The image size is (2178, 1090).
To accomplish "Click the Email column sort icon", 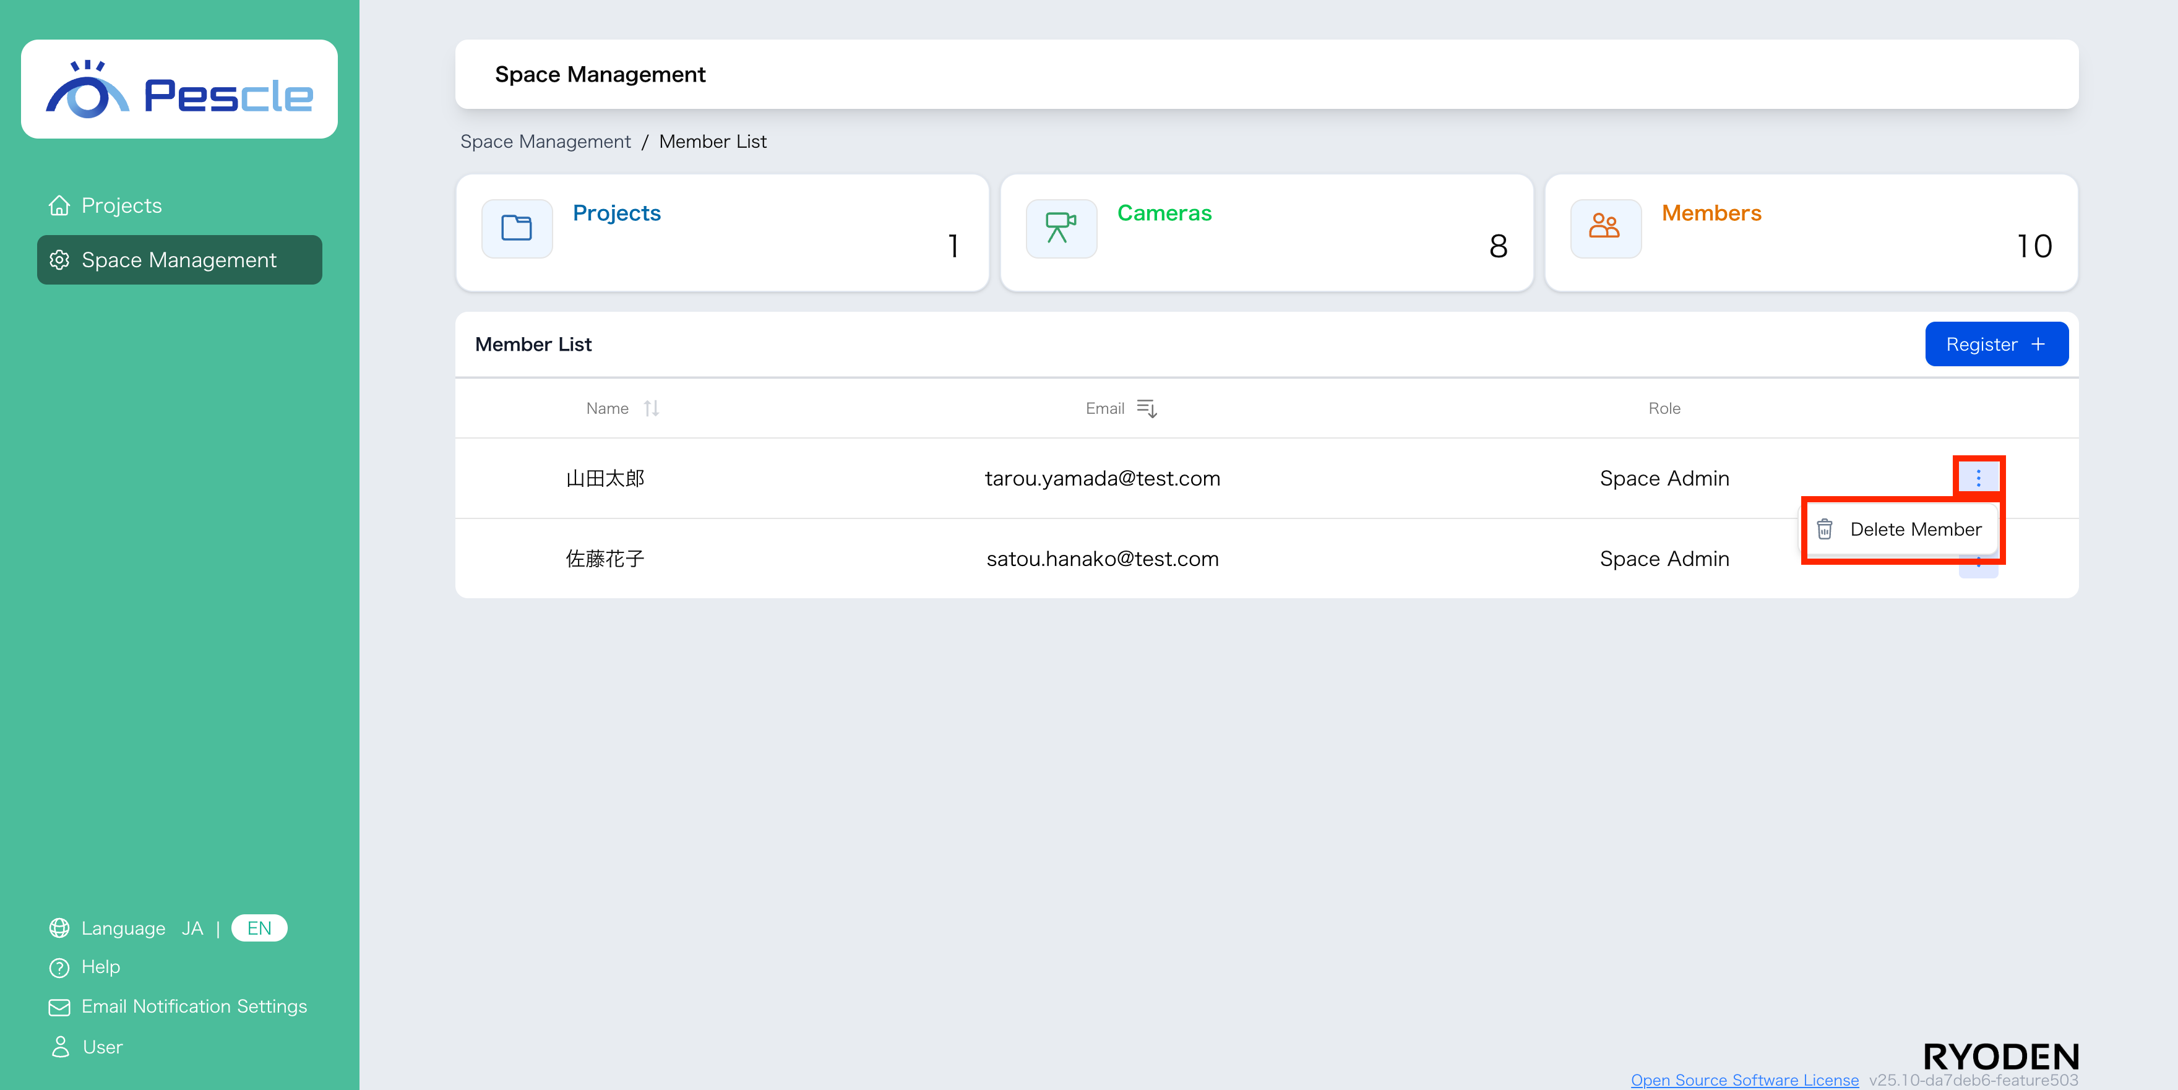I will (x=1147, y=408).
